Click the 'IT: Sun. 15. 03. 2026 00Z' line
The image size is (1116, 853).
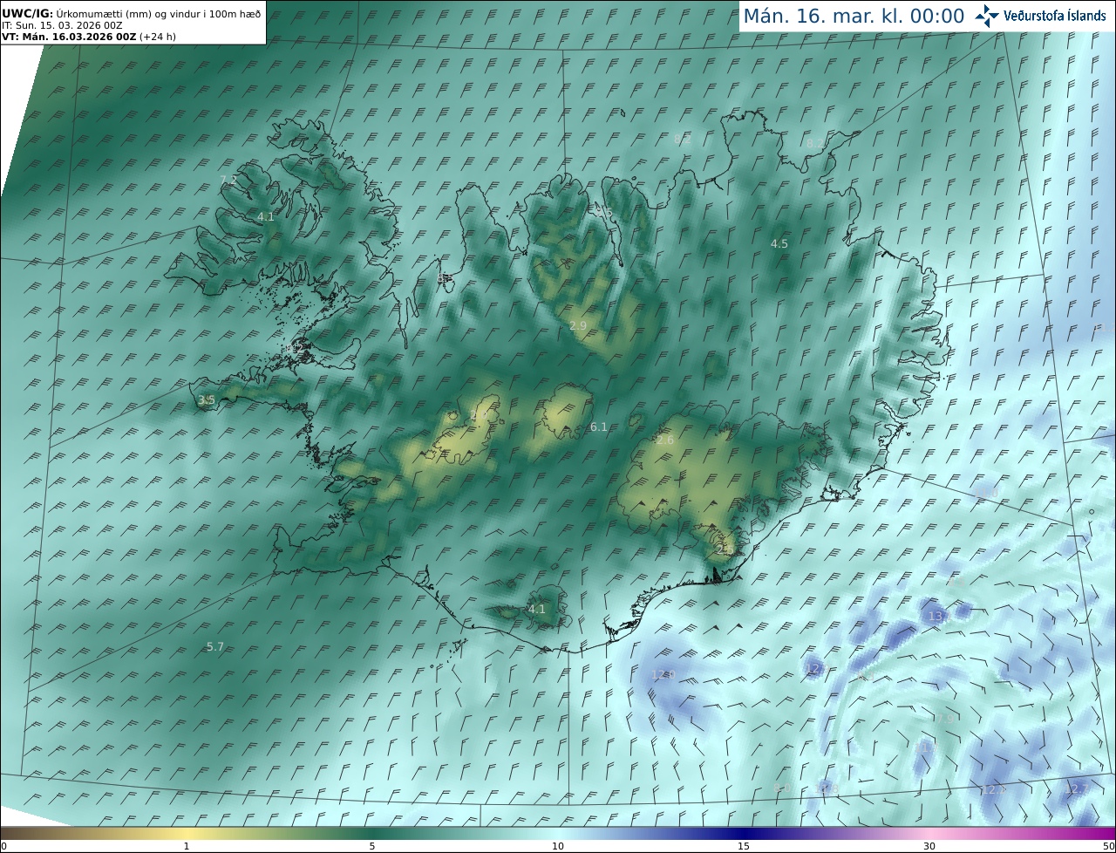62,26
